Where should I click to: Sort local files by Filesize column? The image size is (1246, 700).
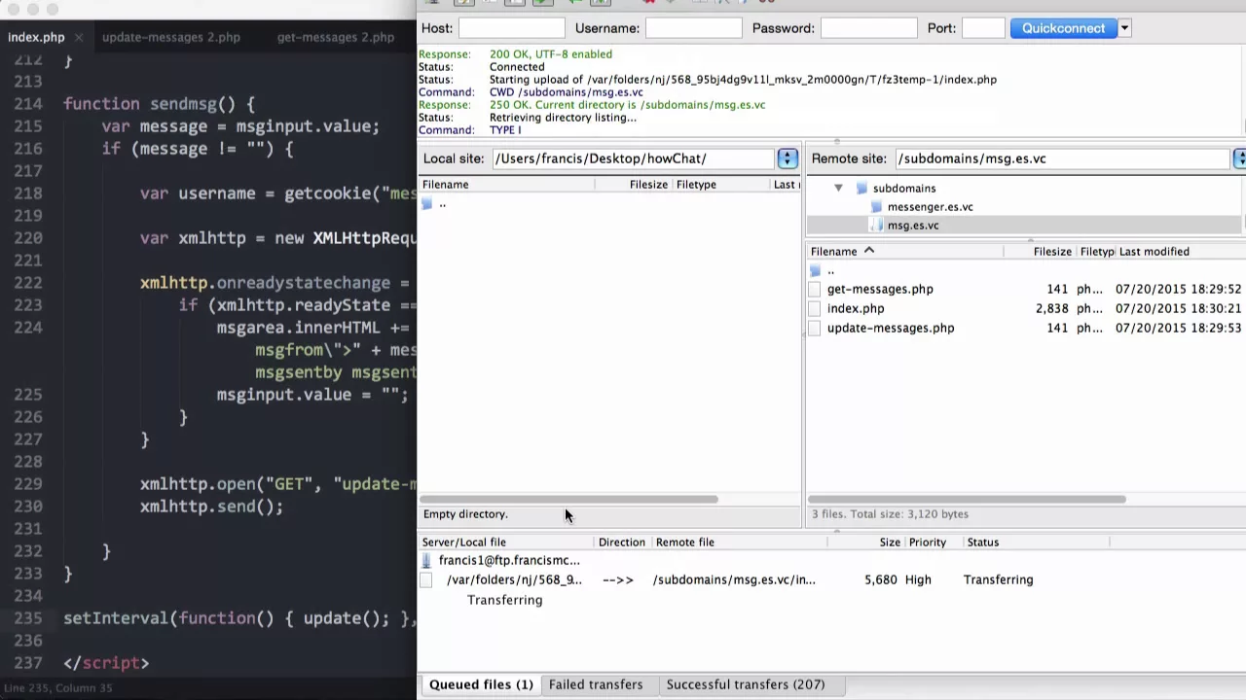click(648, 185)
